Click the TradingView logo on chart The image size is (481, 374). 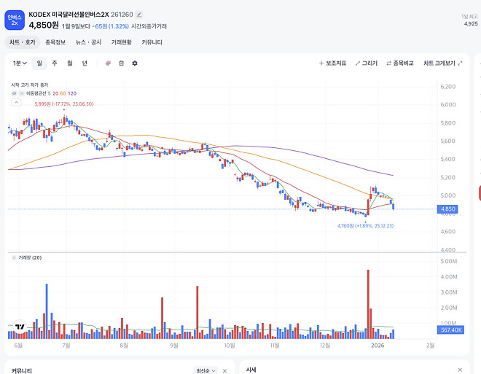click(20, 327)
